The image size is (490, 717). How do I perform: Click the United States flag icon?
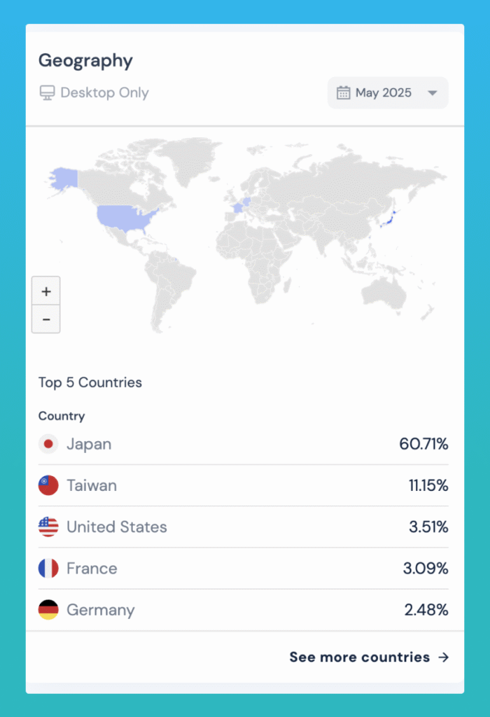(x=48, y=527)
